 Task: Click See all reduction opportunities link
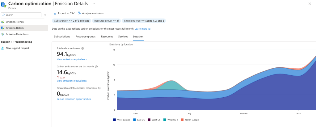pyautogui.click(x=74, y=99)
